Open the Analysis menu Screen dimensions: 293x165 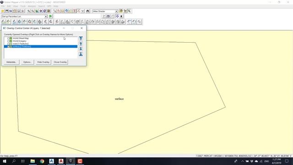pyautogui.click(x=32, y=6)
